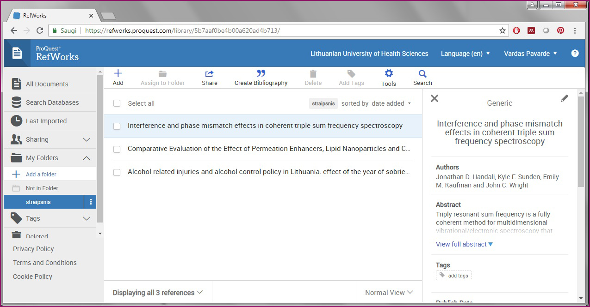Open the help question mark icon
Image resolution: width=590 pixels, height=307 pixels.
pos(575,54)
